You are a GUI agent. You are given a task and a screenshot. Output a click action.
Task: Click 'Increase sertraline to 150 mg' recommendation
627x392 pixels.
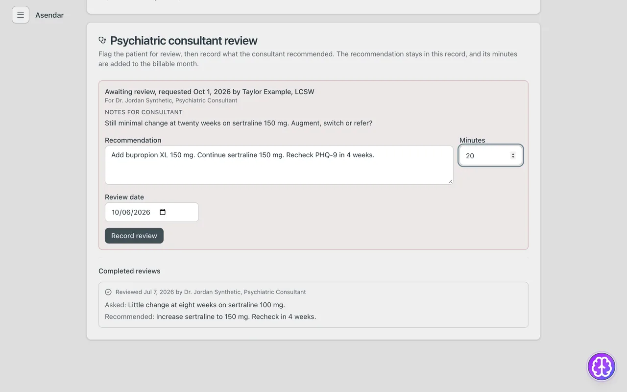click(236, 317)
